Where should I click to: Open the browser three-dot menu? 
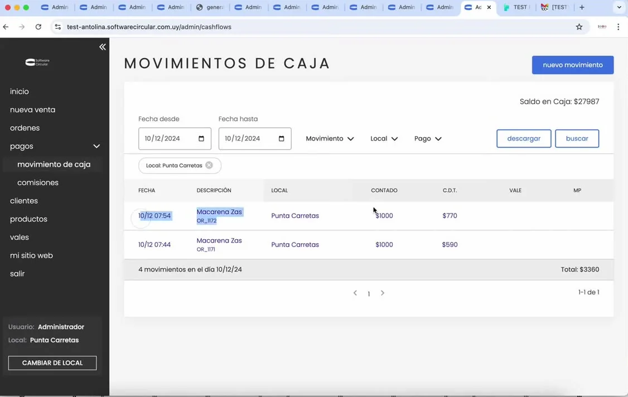point(619,27)
